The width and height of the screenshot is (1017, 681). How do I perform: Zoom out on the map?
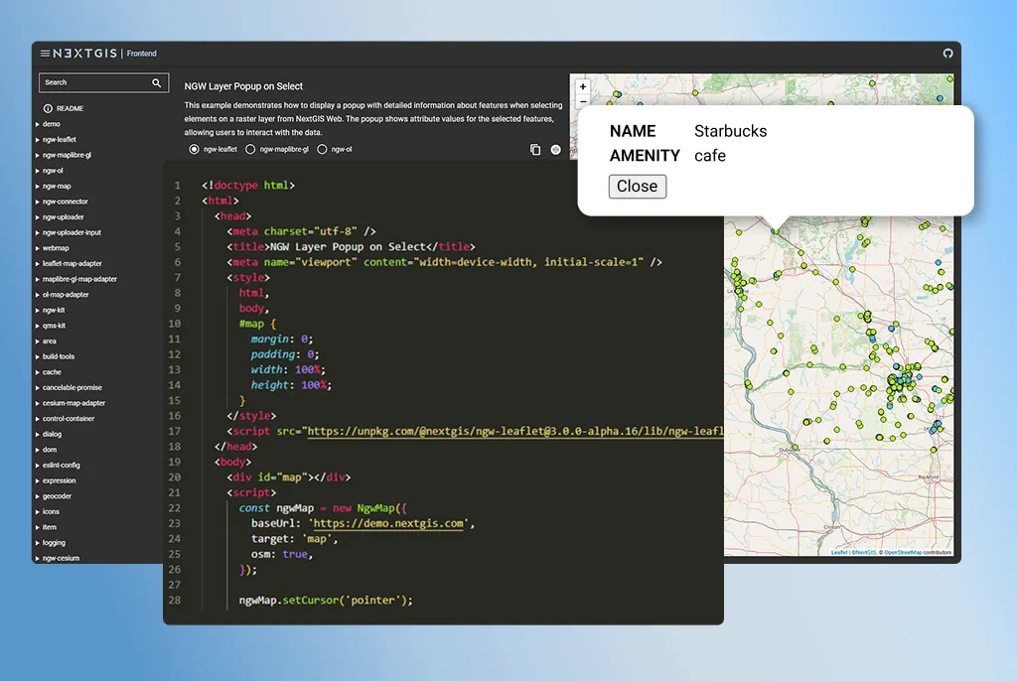[x=582, y=101]
